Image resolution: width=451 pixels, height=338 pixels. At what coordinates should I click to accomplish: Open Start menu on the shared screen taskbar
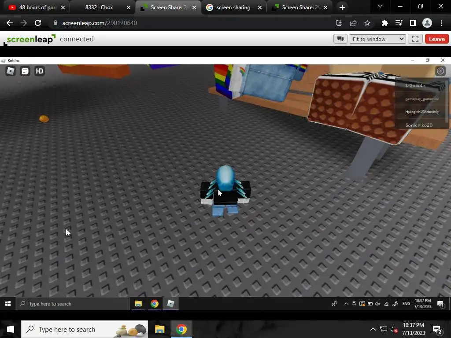(x=8, y=304)
